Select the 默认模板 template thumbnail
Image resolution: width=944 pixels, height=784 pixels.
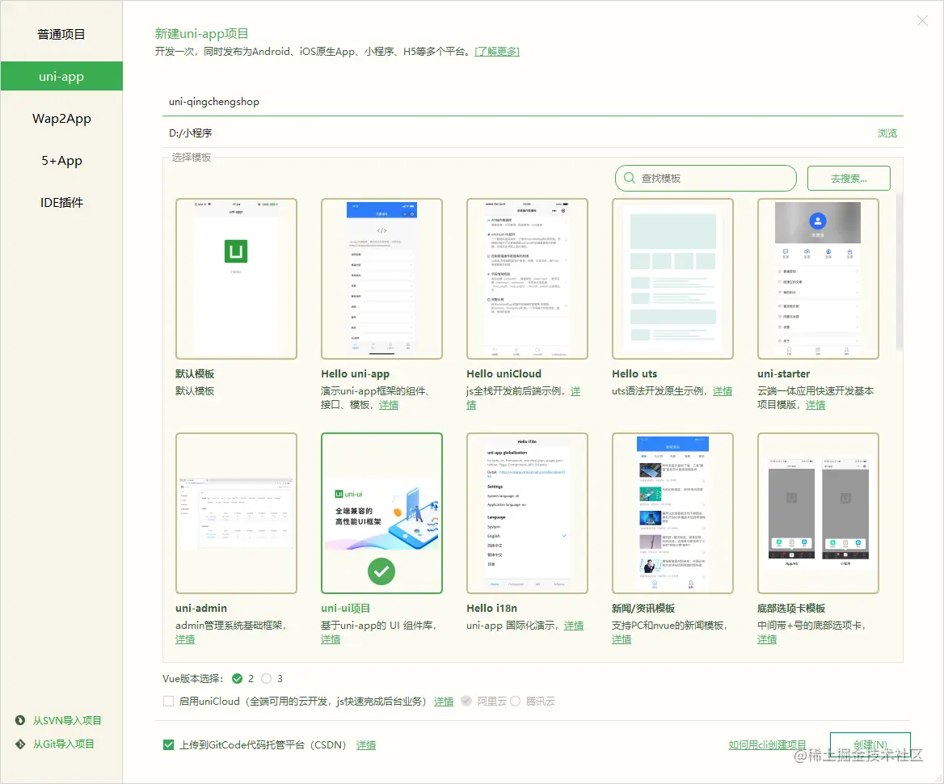click(236, 279)
